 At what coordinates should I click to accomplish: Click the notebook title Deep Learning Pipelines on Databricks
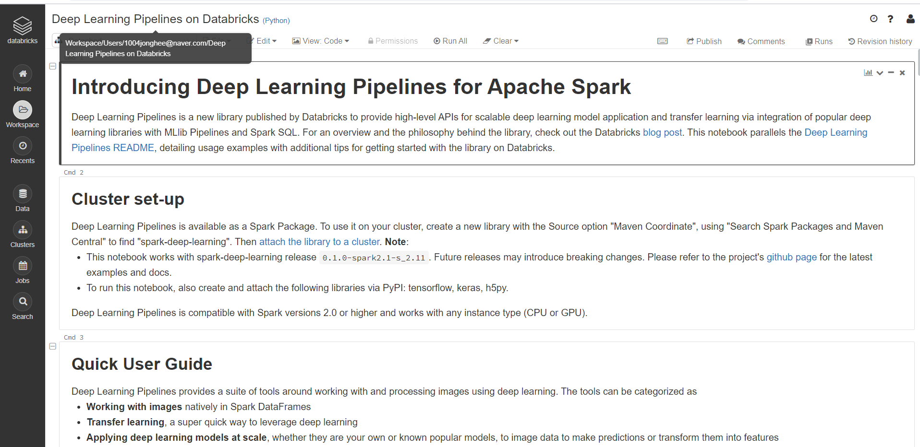[155, 19]
